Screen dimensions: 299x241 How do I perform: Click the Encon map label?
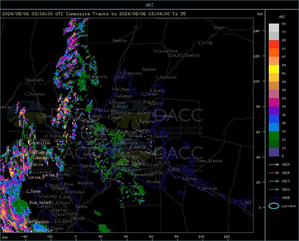(219, 28)
